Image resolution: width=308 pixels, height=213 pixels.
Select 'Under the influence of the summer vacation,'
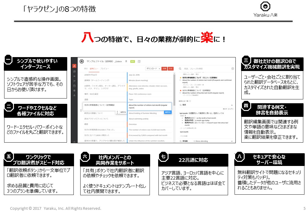(x=147, y=141)
